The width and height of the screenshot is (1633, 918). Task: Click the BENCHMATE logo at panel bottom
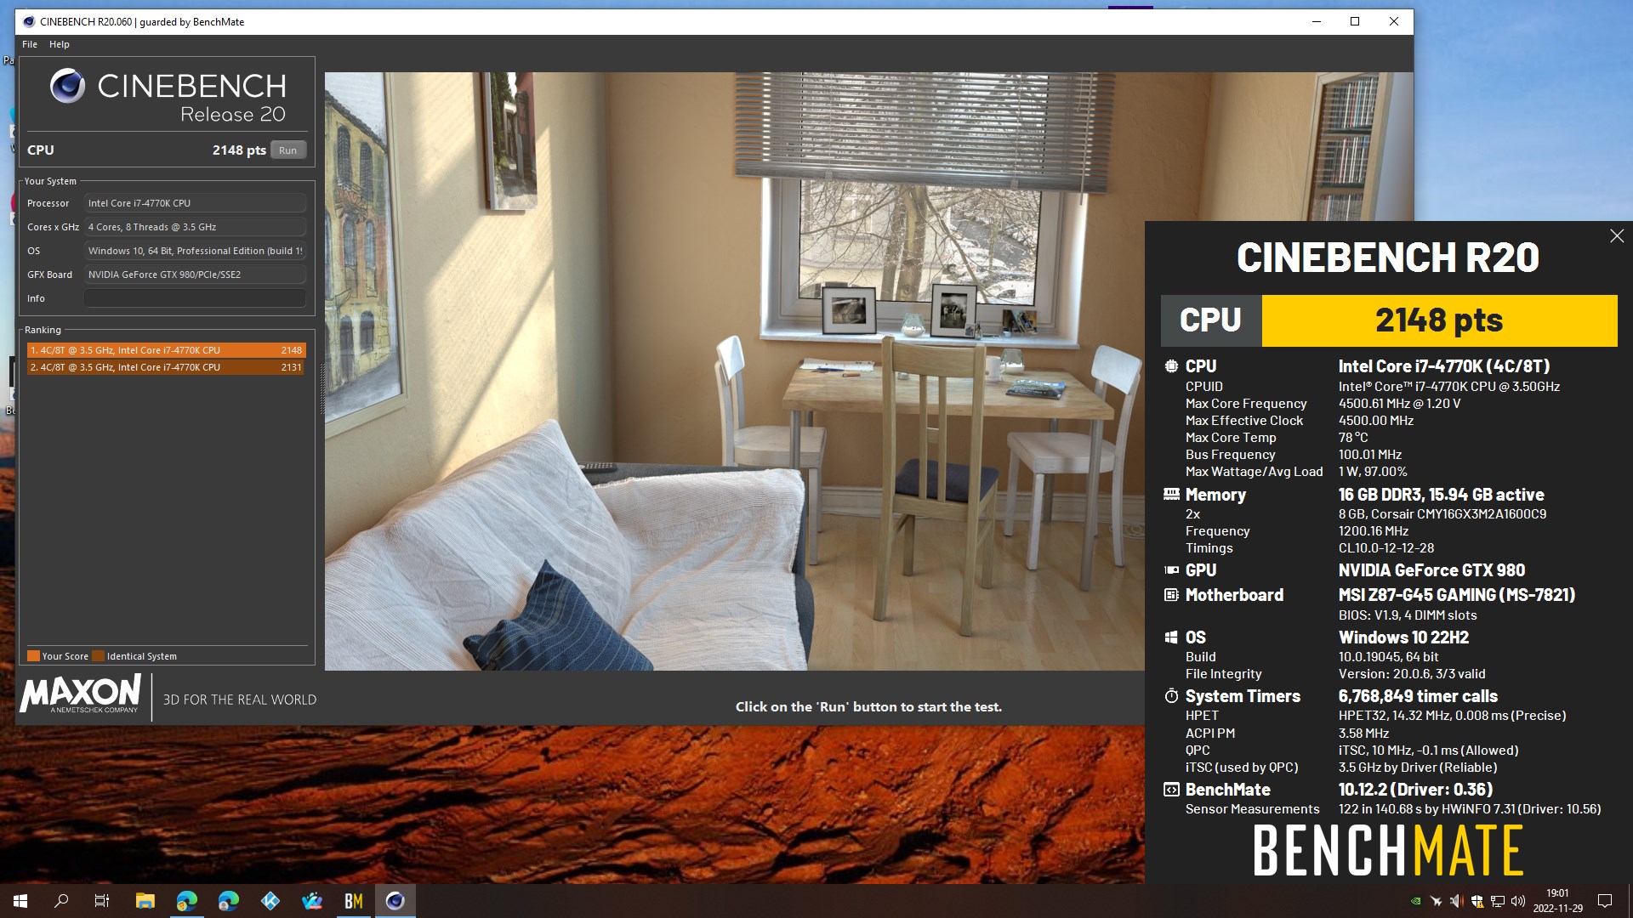tap(1388, 851)
